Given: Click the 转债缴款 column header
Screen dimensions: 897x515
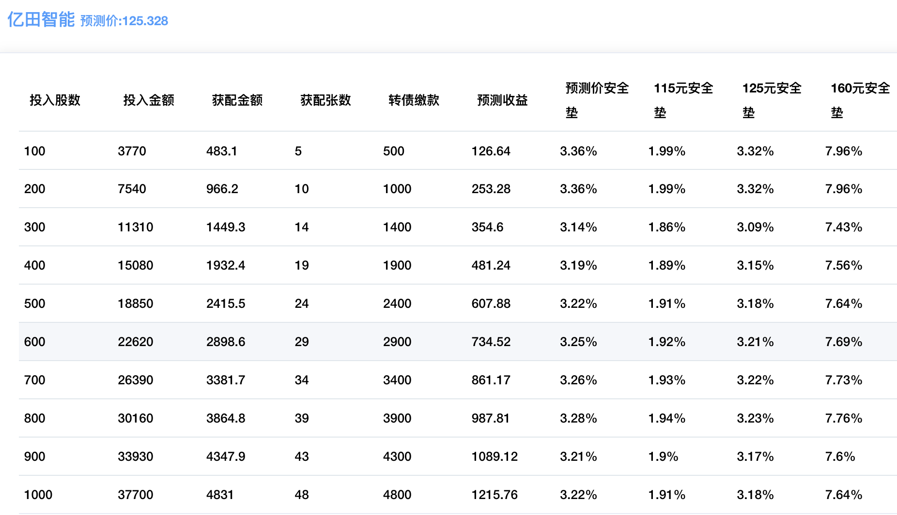Looking at the screenshot, I should coord(414,100).
